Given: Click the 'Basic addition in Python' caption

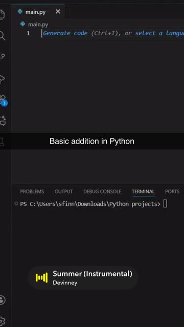Looking at the screenshot, I should click(x=92, y=142).
